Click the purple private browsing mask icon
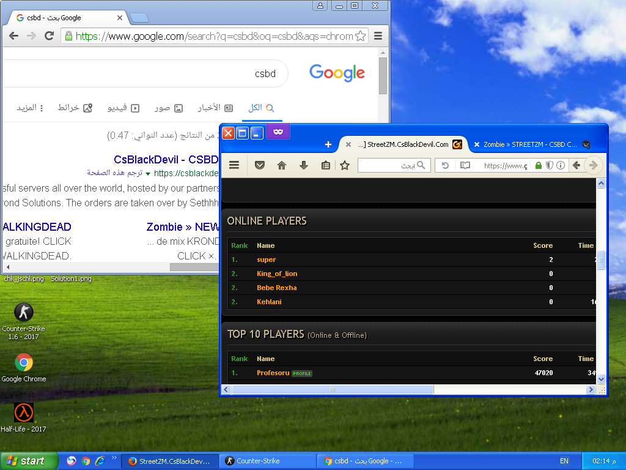626x470 pixels. 278,132
